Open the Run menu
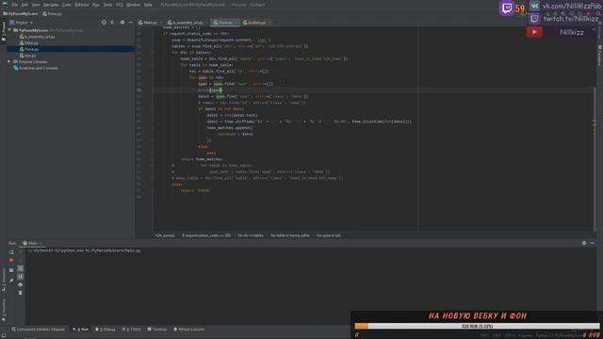 96,5
